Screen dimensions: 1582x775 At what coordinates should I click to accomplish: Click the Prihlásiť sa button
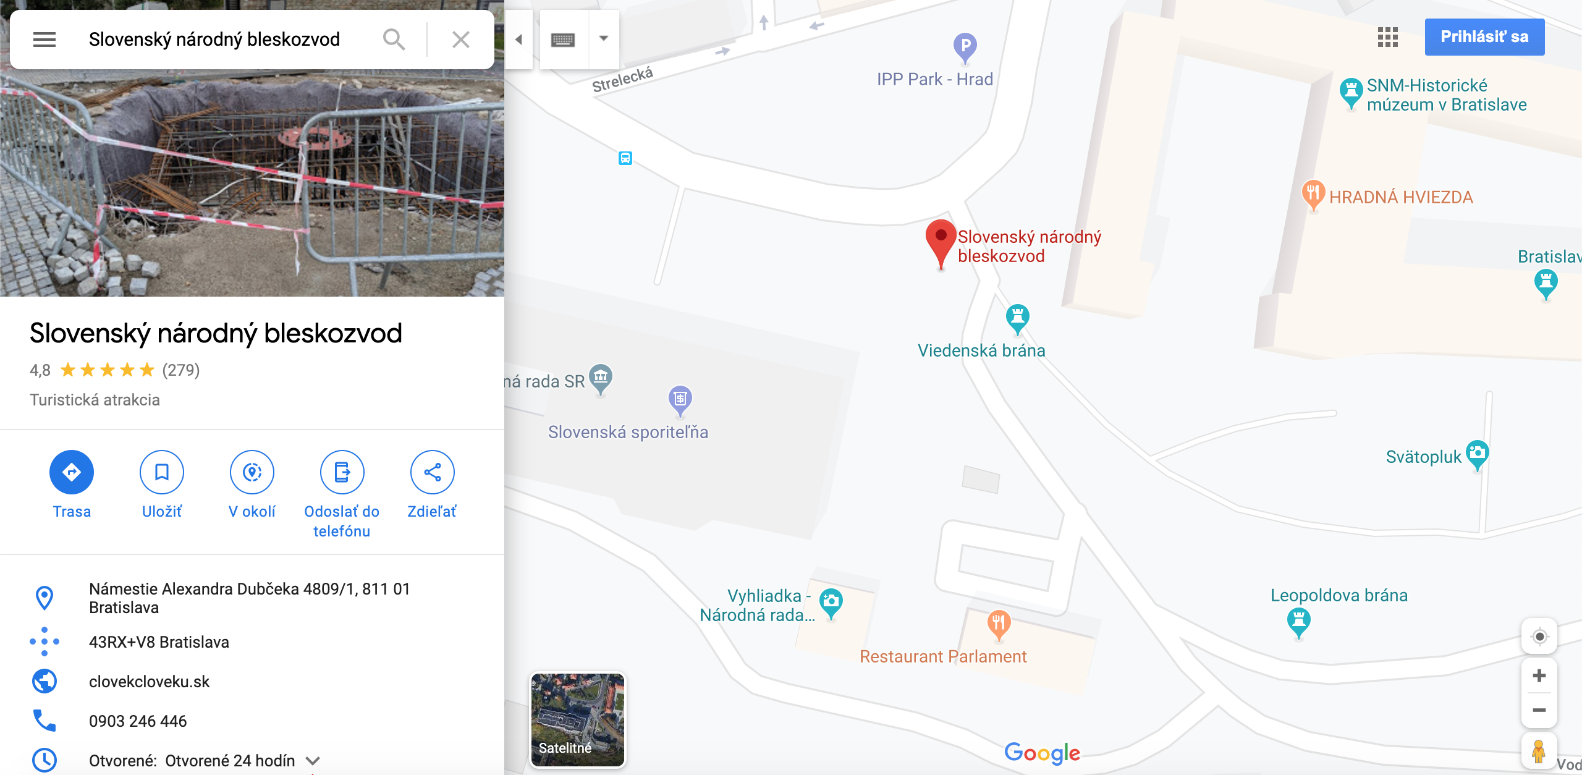coord(1484,37)
